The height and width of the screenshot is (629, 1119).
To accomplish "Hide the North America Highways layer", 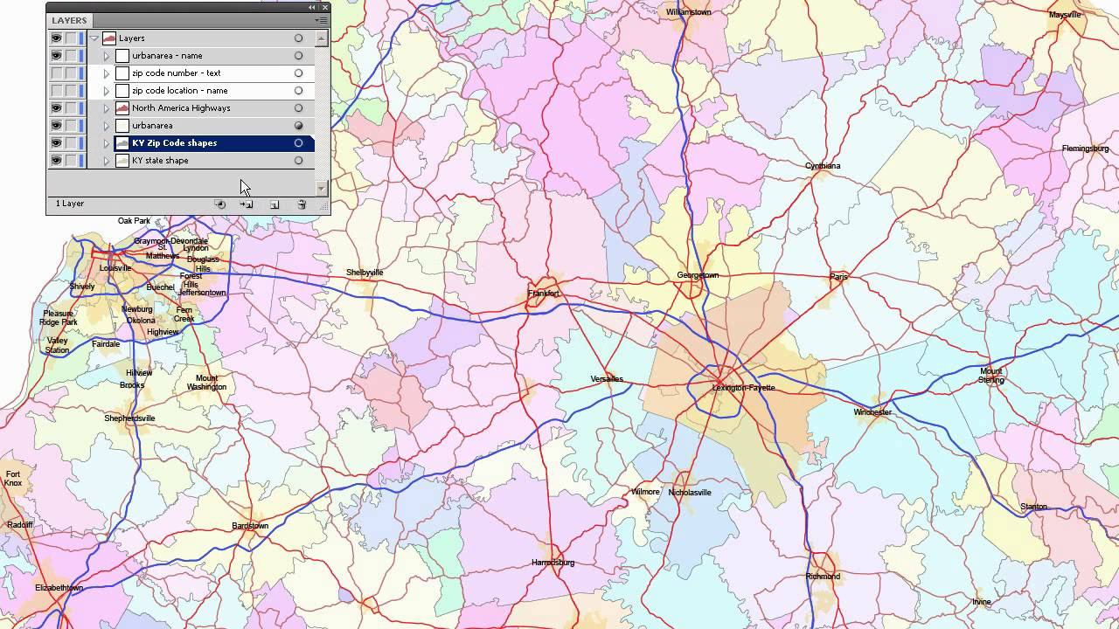I will (56, 108).
